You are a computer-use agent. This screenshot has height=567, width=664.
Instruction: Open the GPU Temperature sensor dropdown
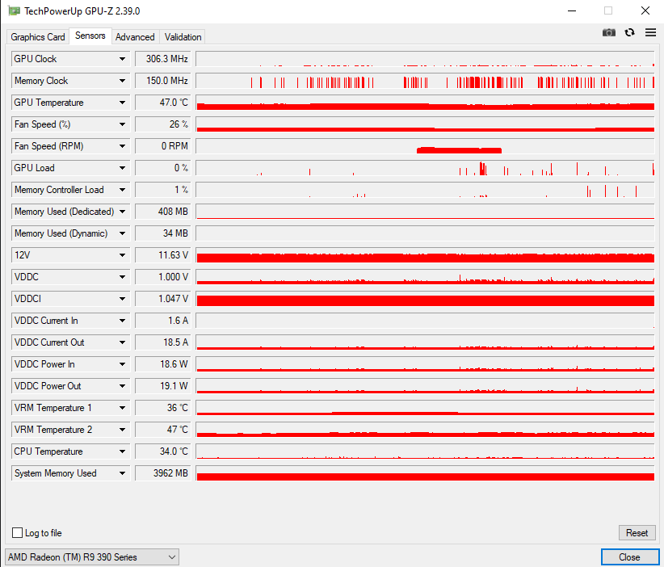(122, 103)
